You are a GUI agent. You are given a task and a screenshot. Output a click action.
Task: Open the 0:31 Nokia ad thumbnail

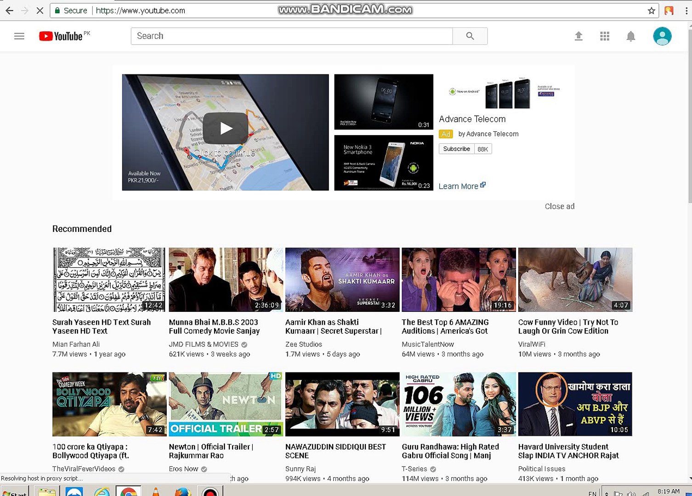pos(384,102)
